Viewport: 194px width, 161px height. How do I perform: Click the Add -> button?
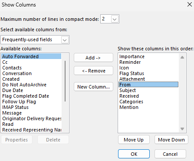93,58
